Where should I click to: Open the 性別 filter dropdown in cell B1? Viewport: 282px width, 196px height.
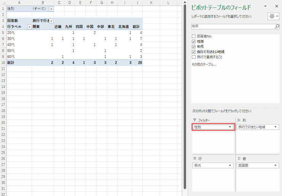(x=51, y=9)
